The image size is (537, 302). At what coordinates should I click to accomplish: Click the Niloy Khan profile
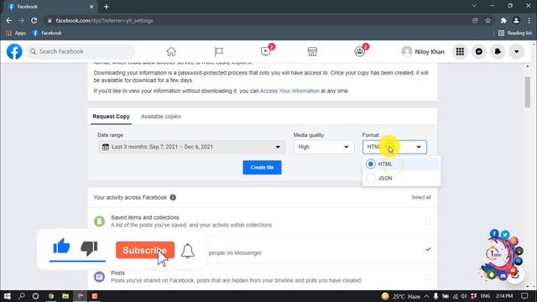point(423,52)
